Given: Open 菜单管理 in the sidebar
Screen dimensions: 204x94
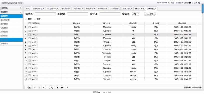Looking at the screenshot, I should pos(11,32).
